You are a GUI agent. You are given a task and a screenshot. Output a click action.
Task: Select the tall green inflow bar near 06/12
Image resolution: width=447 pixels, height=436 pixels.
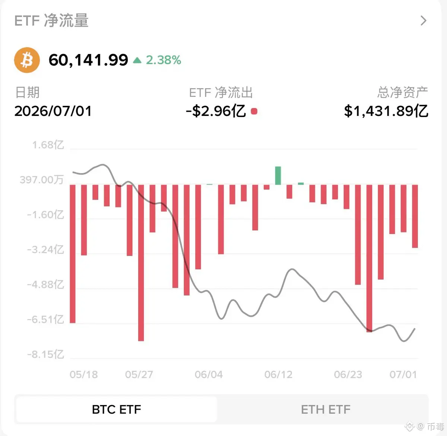pyautogui.click(x=278, y=176)
